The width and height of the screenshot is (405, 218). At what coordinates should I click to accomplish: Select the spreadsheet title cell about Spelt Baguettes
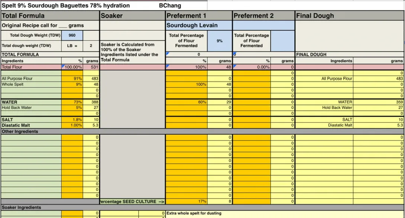tap(66, 6)
